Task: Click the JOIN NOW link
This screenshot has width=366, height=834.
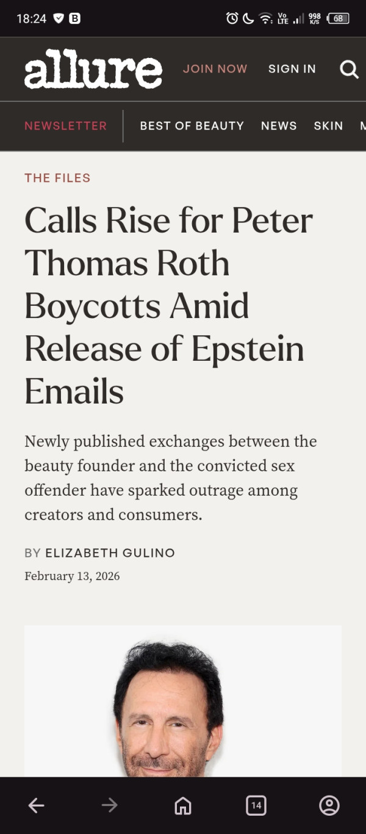Action: point(215,69)
